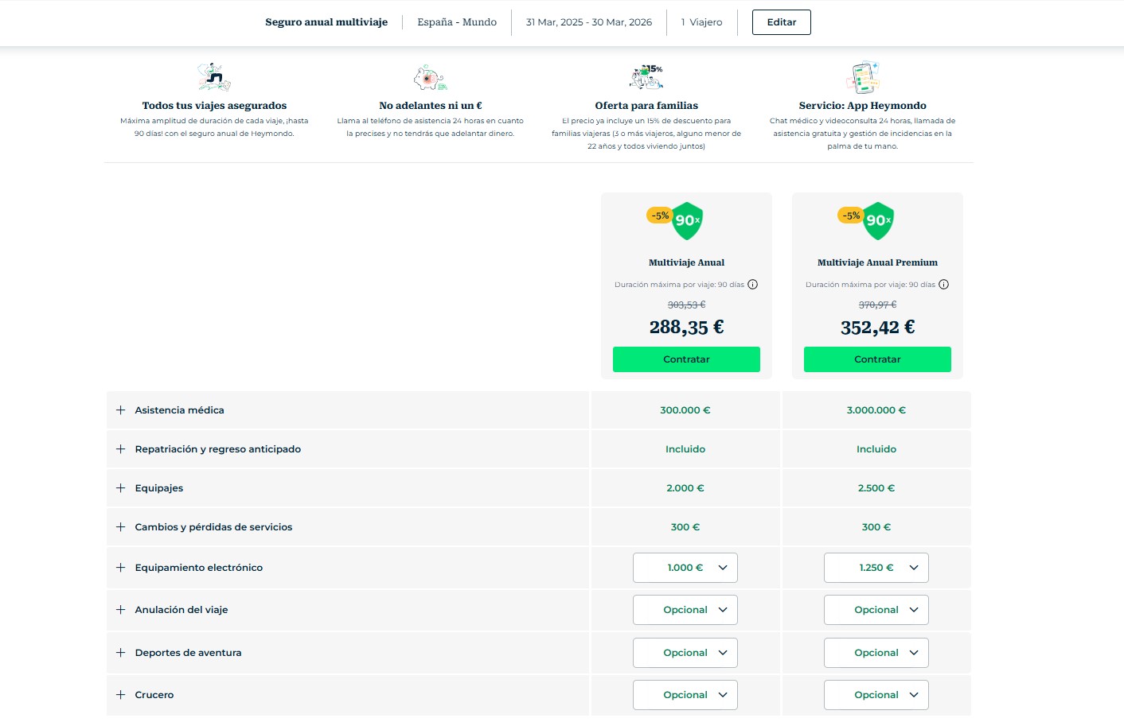1124x722 pixels.
Task: Open the 1.250 € Premium electrónico dropdown
Action: tap(876, 568)
